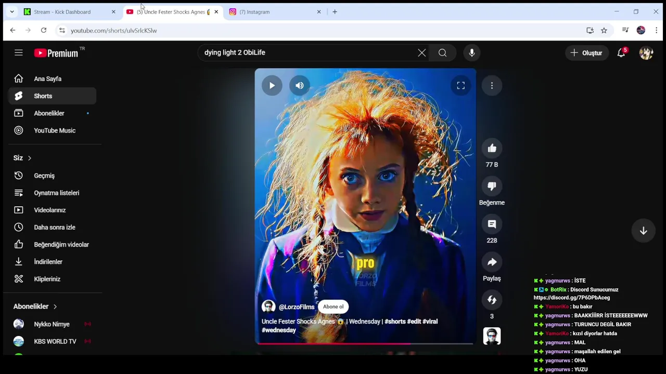
Task: Go back in browser
Action: 12,31
